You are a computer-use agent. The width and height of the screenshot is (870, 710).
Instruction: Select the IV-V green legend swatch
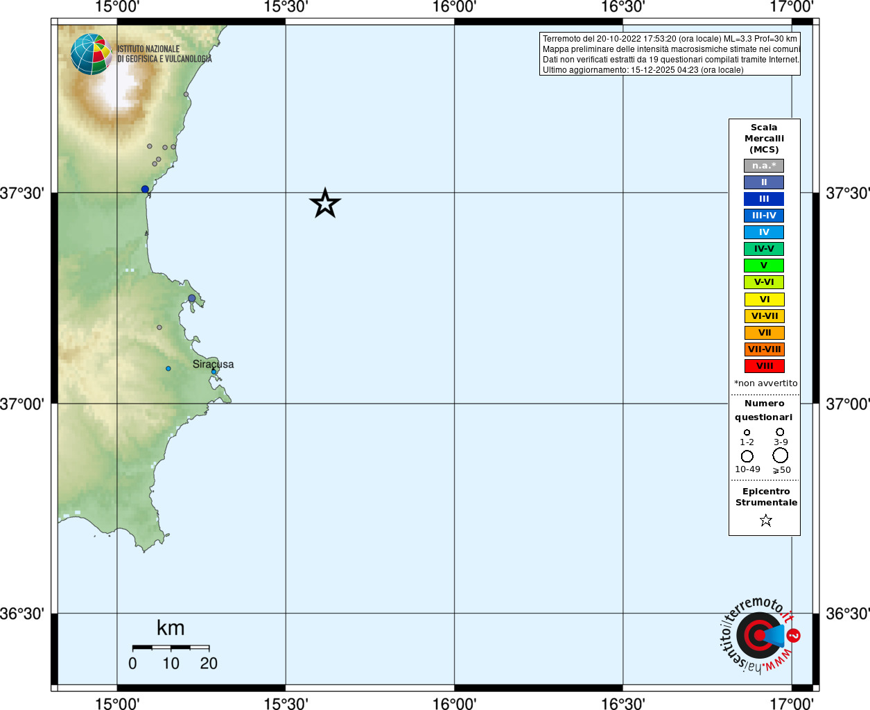click(764, 249)
